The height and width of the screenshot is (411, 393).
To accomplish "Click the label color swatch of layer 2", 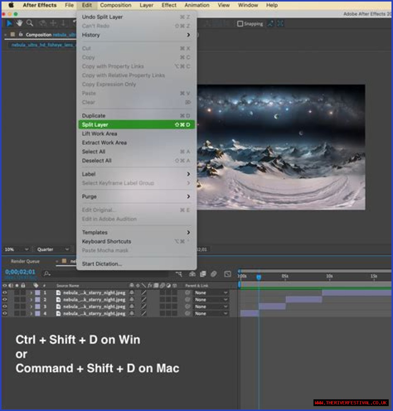I will tap(37, 300).
